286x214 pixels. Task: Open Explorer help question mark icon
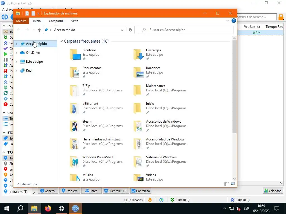click(234, 21)
